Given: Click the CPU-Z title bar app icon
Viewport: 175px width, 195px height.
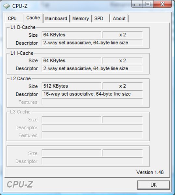Looking at the screenshot, I should [7, 6].
